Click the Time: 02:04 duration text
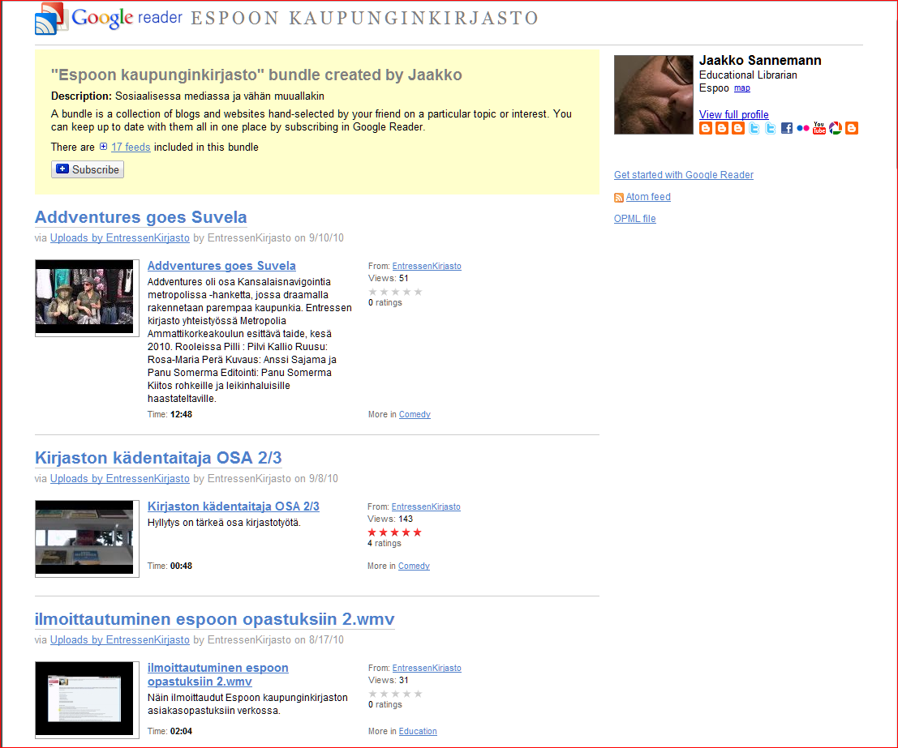This screenshot has width=898, height=748. click(170, 732)
